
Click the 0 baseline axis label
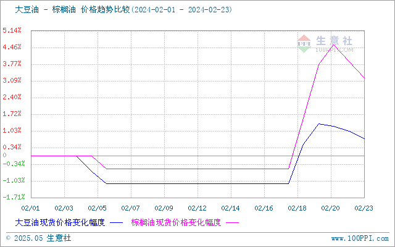(x=4, y=155)
